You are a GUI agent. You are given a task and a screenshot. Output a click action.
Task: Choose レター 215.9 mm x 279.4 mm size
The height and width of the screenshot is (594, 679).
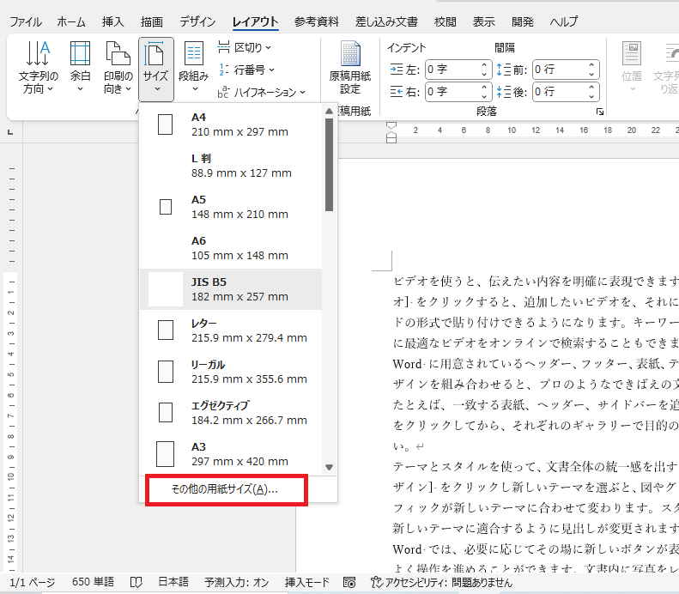coord(231,330)
